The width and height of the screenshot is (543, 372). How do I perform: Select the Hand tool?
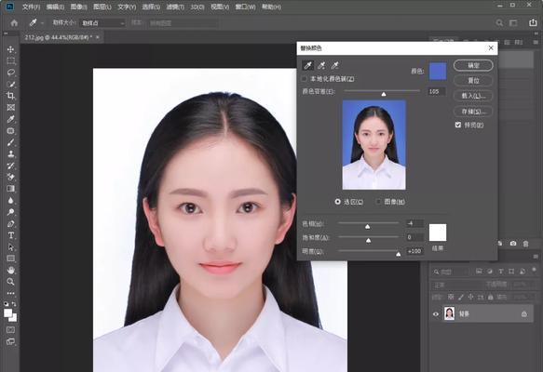(11, 270)
